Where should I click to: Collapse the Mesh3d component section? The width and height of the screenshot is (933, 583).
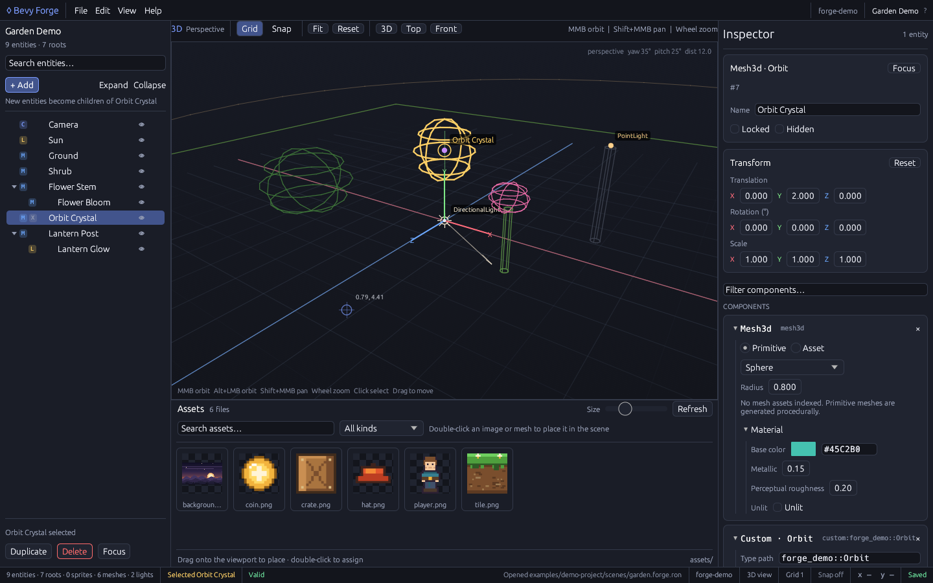tap(735, 328)
